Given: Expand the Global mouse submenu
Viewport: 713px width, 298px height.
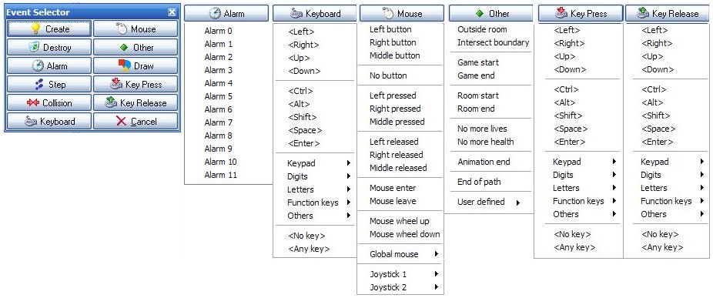Looking at the screenshot, I should coord(400,254).
